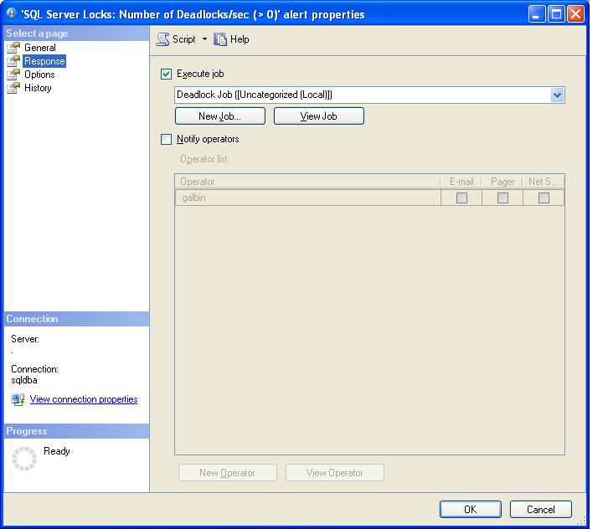Click the View Operator button
The width and height of the screenshot is (603, 529).
pos(334,473)
